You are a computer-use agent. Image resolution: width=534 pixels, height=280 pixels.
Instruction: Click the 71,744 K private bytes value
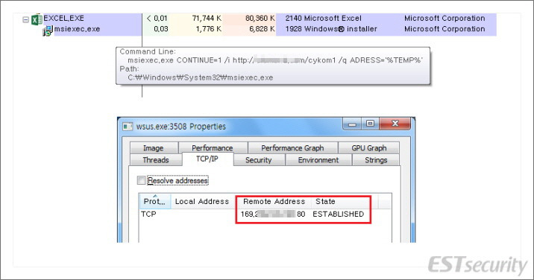click(x=207, y=19)
